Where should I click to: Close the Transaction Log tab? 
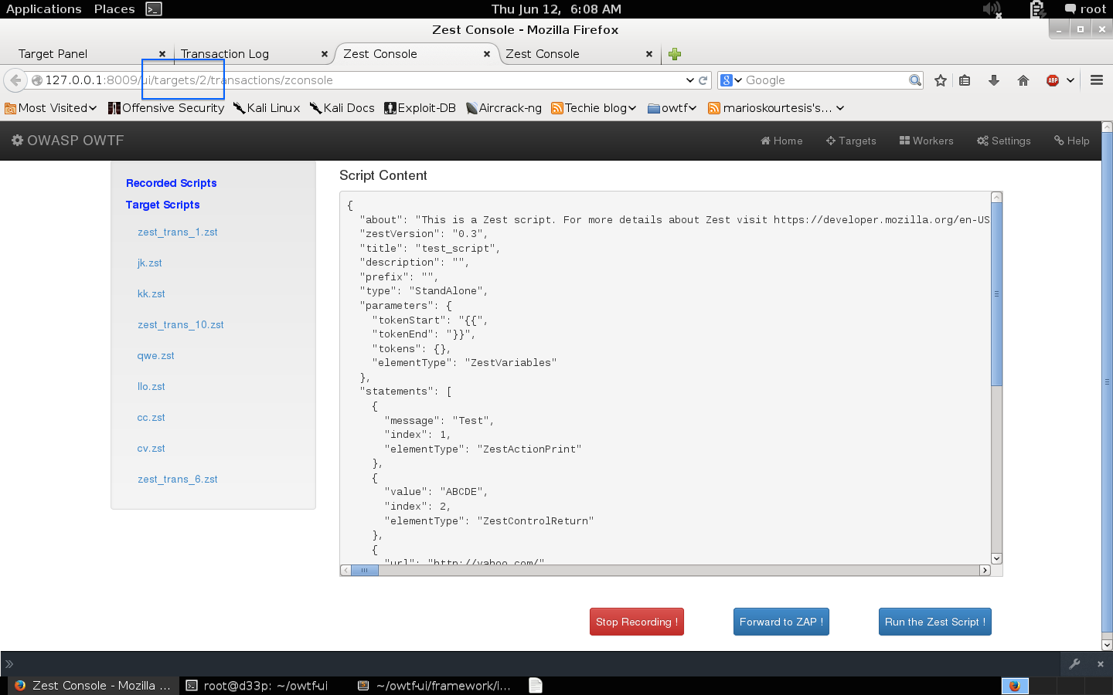[325, 54]
